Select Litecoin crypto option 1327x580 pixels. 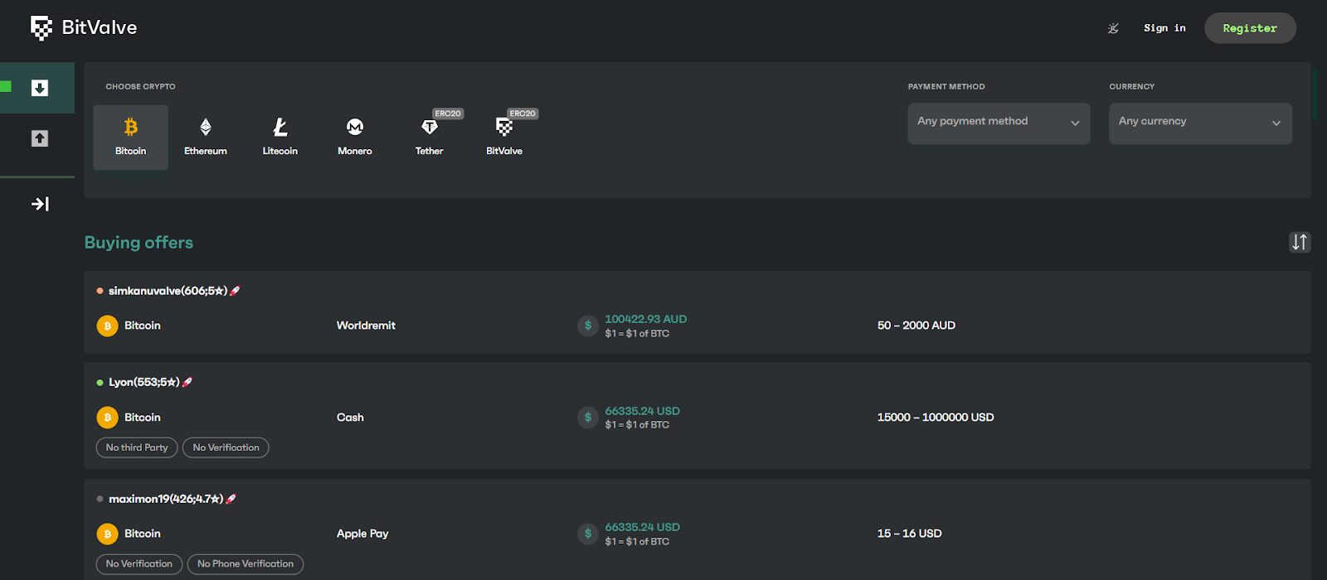click(x=280, y=138)
